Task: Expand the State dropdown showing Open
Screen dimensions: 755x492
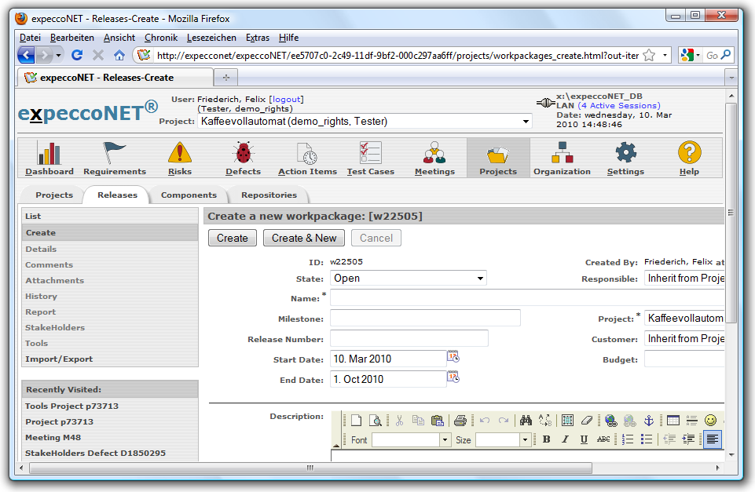Action: pyautogui.click(x=480, y=279)
